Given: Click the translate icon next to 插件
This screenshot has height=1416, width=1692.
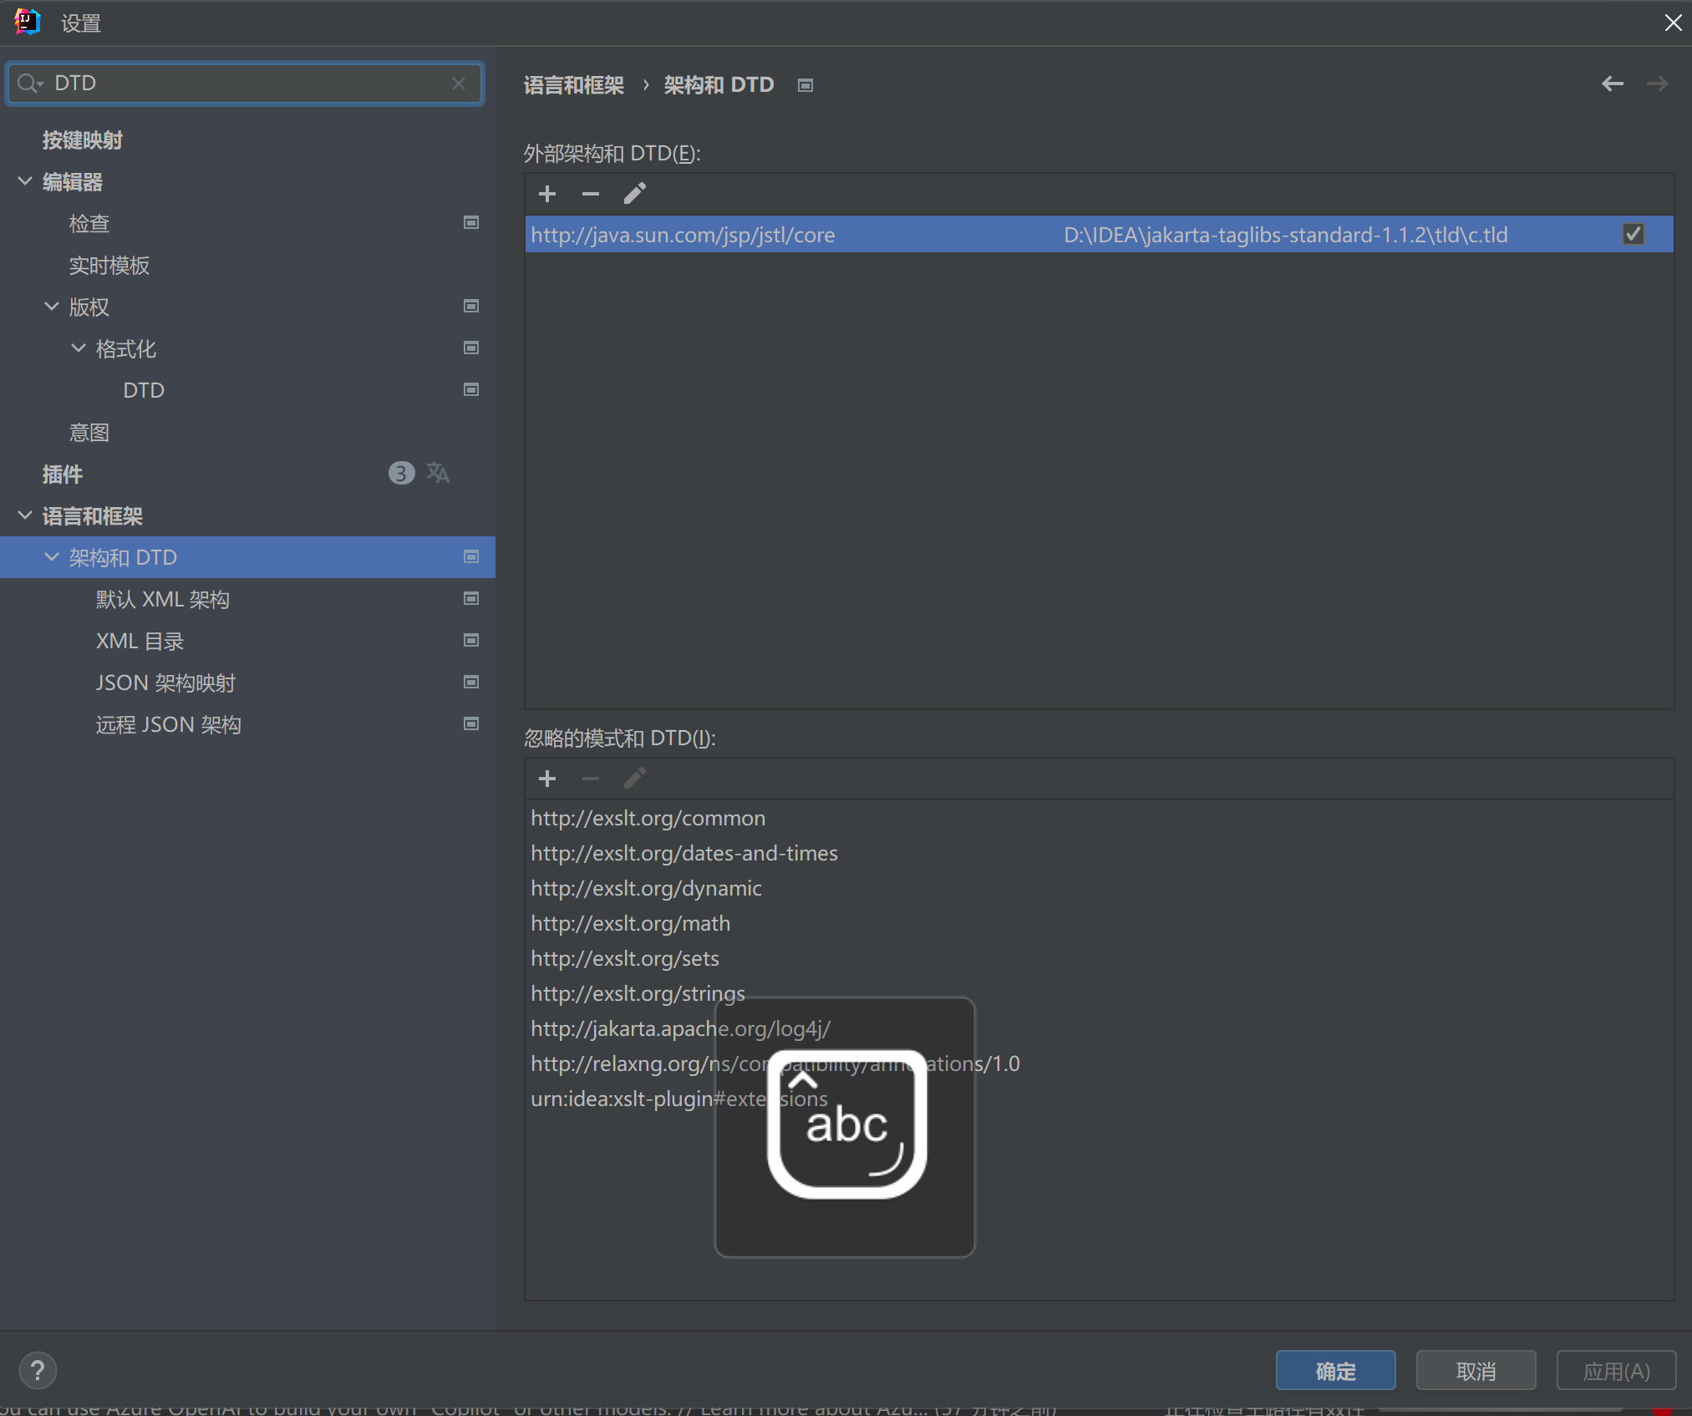Looking at the screenshot, I should [x=438, y=473].
